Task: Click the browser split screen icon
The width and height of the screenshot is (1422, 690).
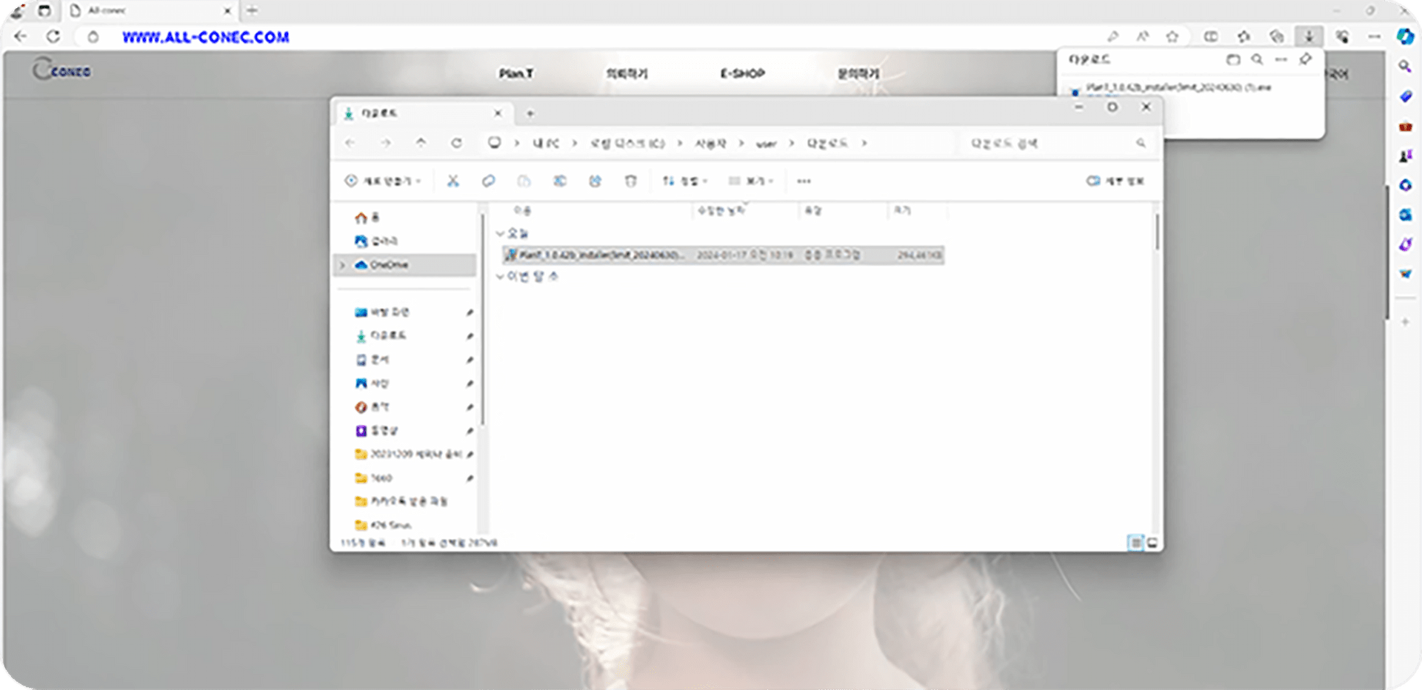Action: tap(1210, 36)
